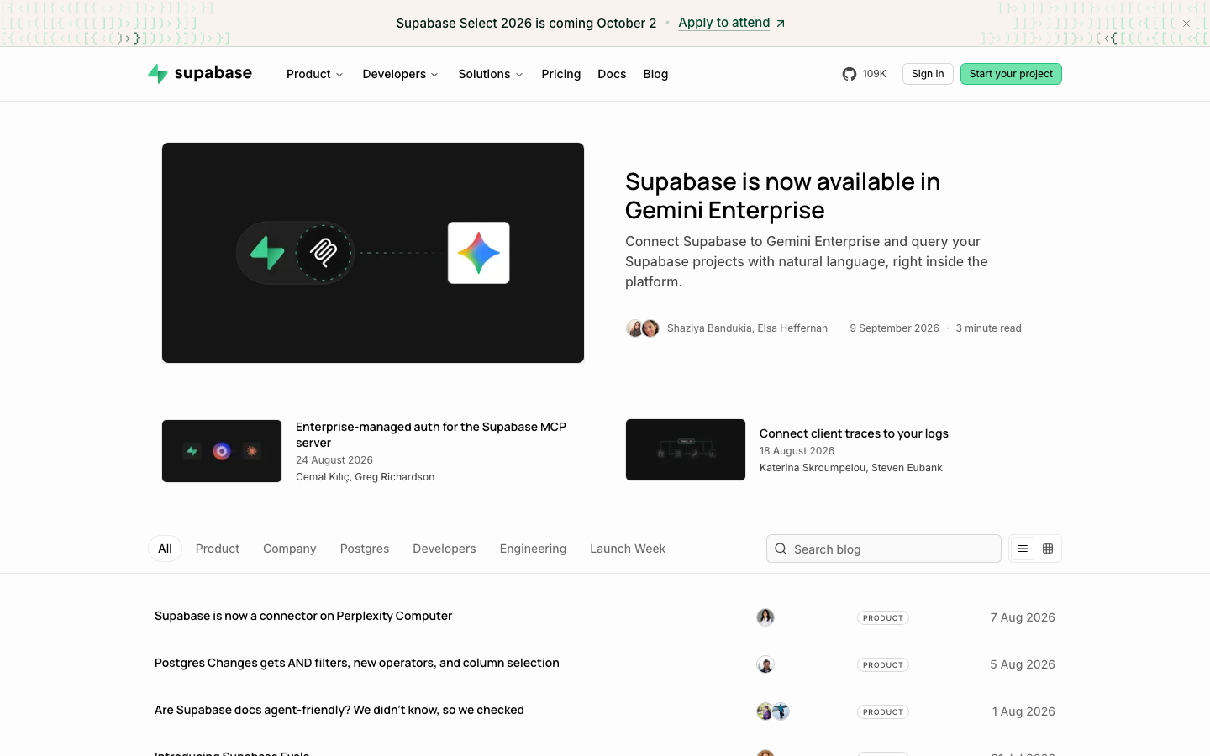Filter blog posts by Company category

(x=290, y=549)
